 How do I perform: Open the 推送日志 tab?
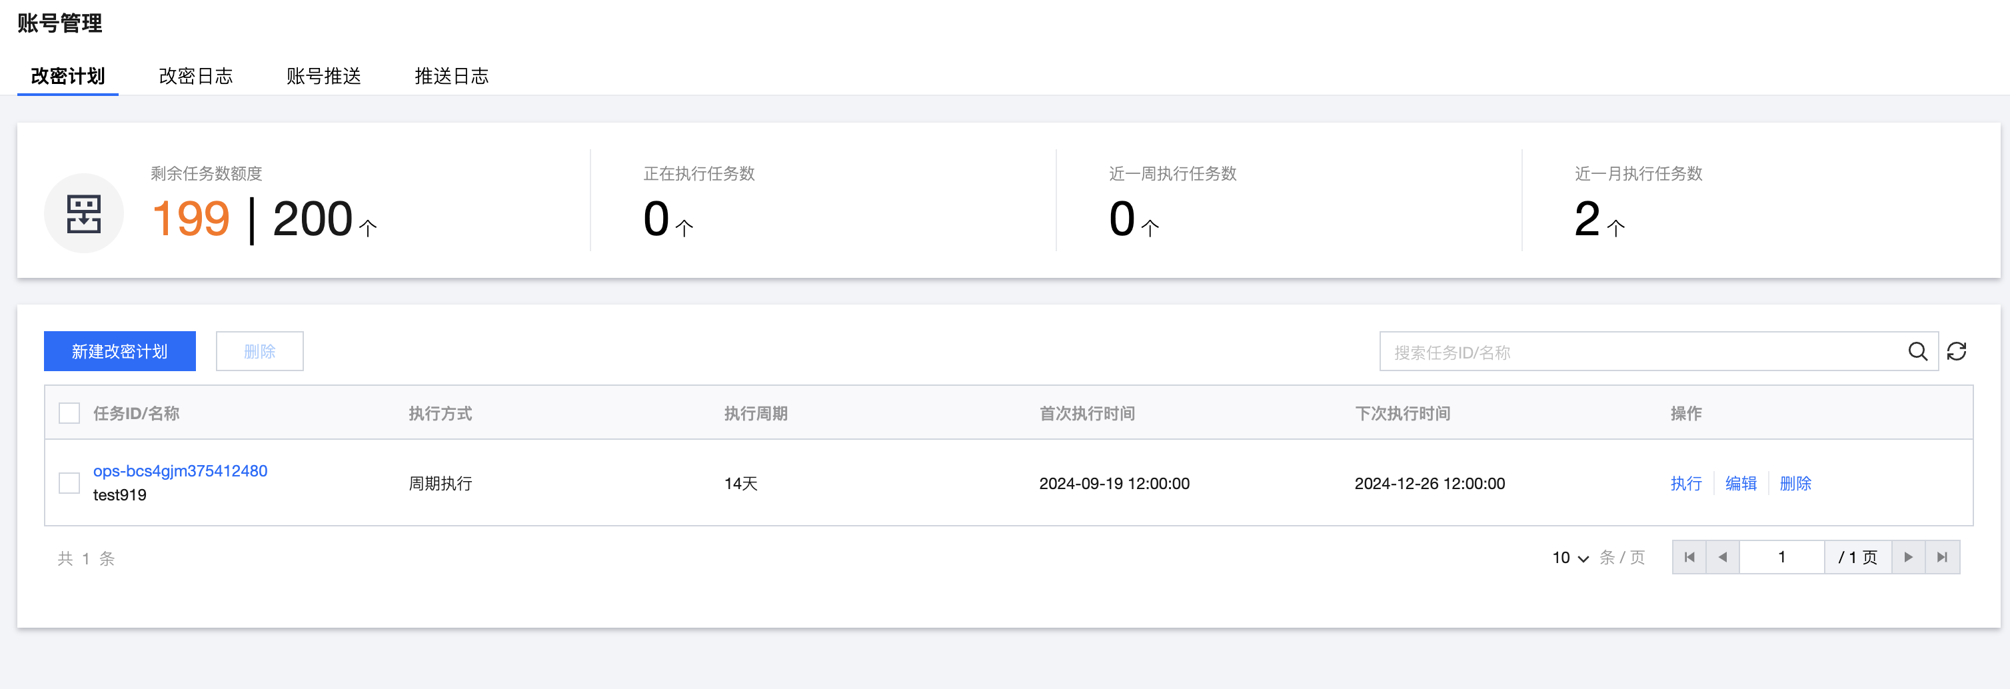tap(452, 76)
